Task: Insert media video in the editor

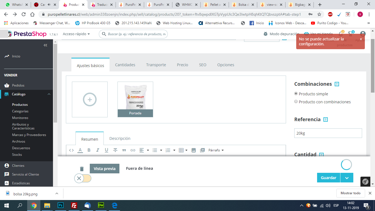Action: (202, 150)
